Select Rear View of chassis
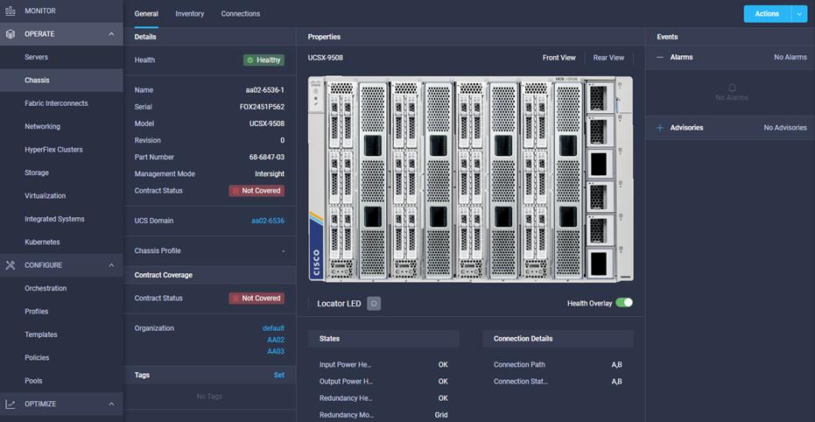The height and width of the screenshot is (422, 815). click(x=608, y=58)
